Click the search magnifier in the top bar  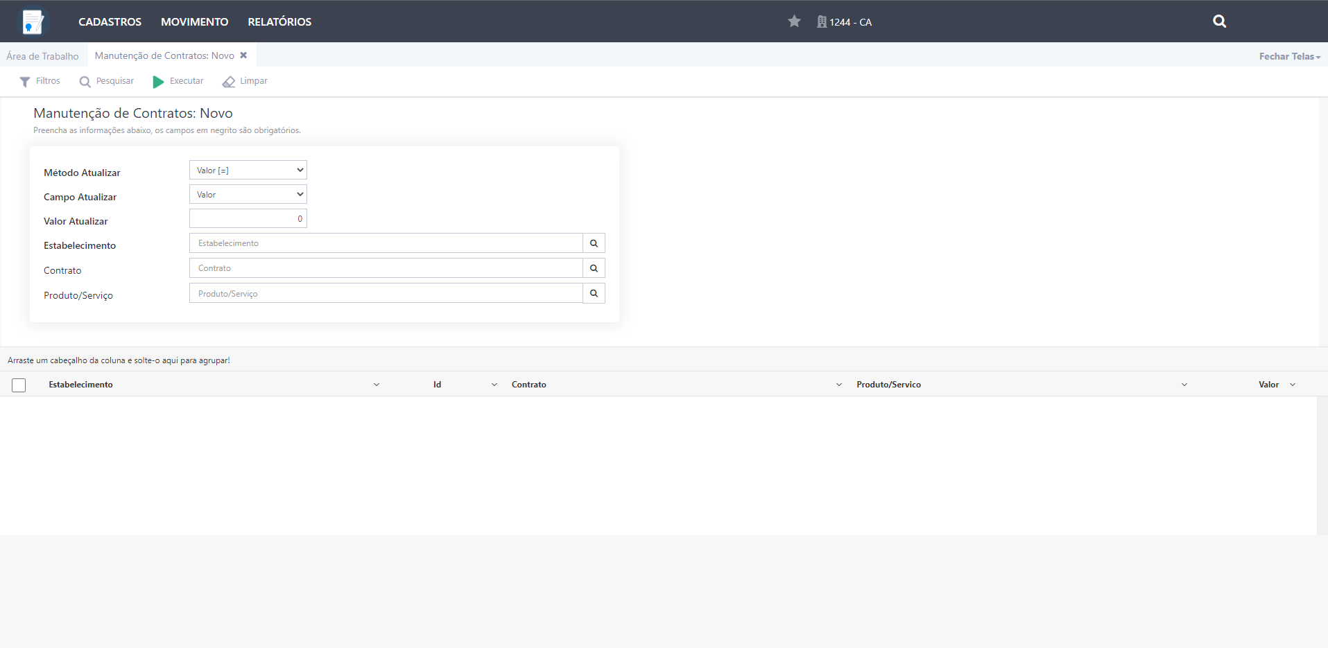click(x=1219, y=21)
